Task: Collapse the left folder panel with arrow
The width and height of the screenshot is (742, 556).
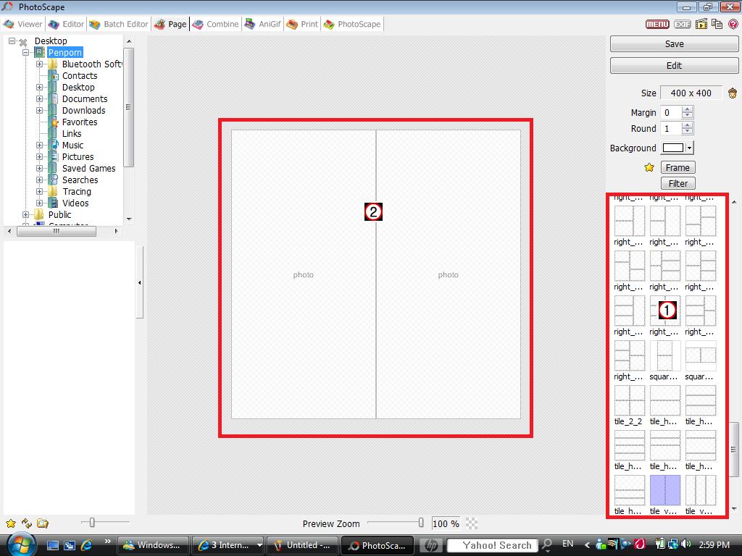Action: 139,282
